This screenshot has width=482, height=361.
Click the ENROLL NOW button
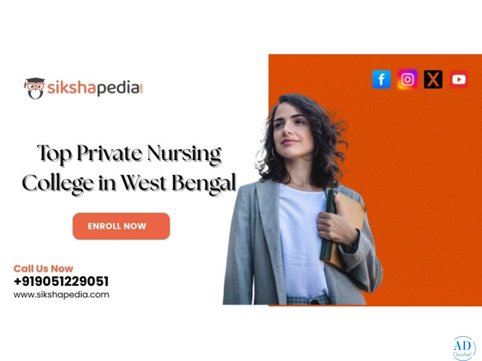tap(121, 226)
